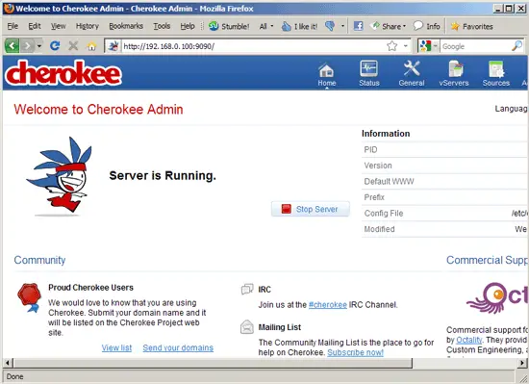Go back with the green back arrow

(x=12, y=45)
